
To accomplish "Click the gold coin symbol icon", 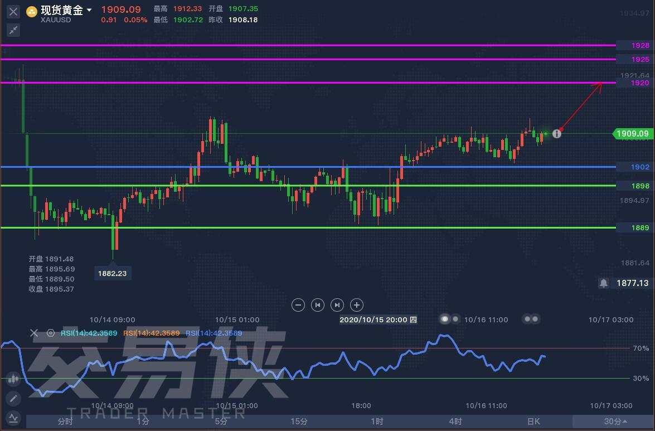I will 32,12.
